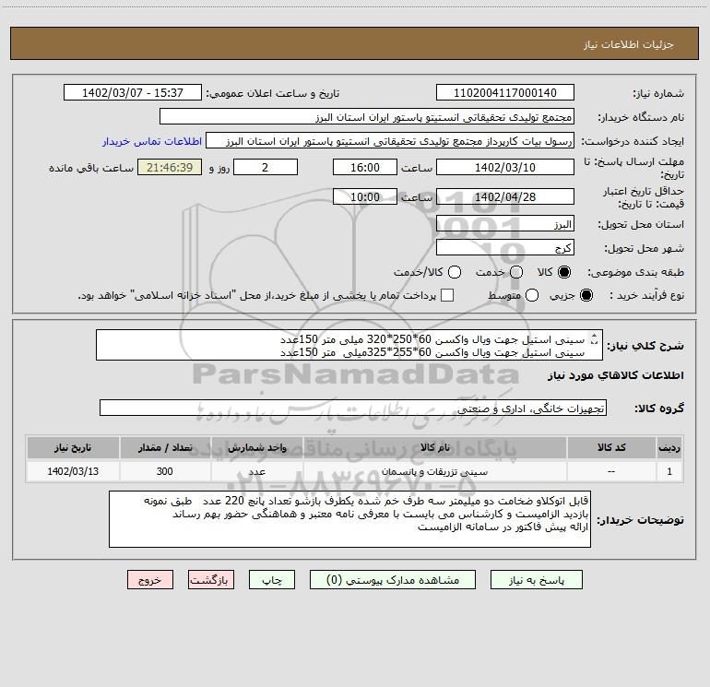This screenshot has height=687, width=710.
Task: Click the unit cell عدد
Action: [256, 471]
